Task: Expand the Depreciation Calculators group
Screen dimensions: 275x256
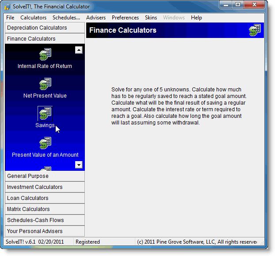Action: tap(45, 28)
